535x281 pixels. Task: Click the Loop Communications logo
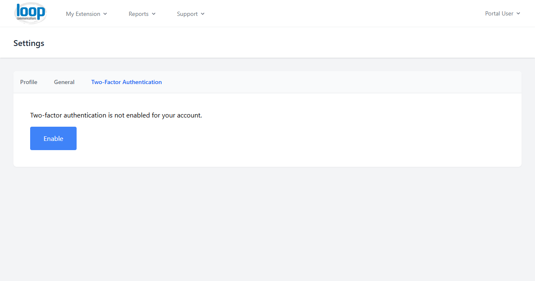click(x=30, y=13)
